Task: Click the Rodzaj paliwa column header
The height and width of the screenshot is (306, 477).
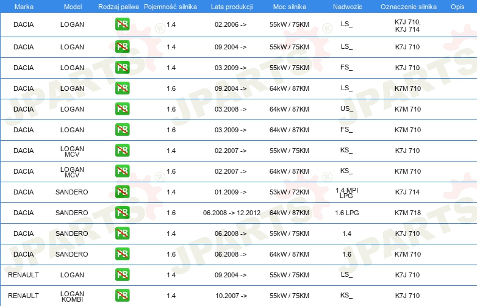Action: [x=118, y=7]
